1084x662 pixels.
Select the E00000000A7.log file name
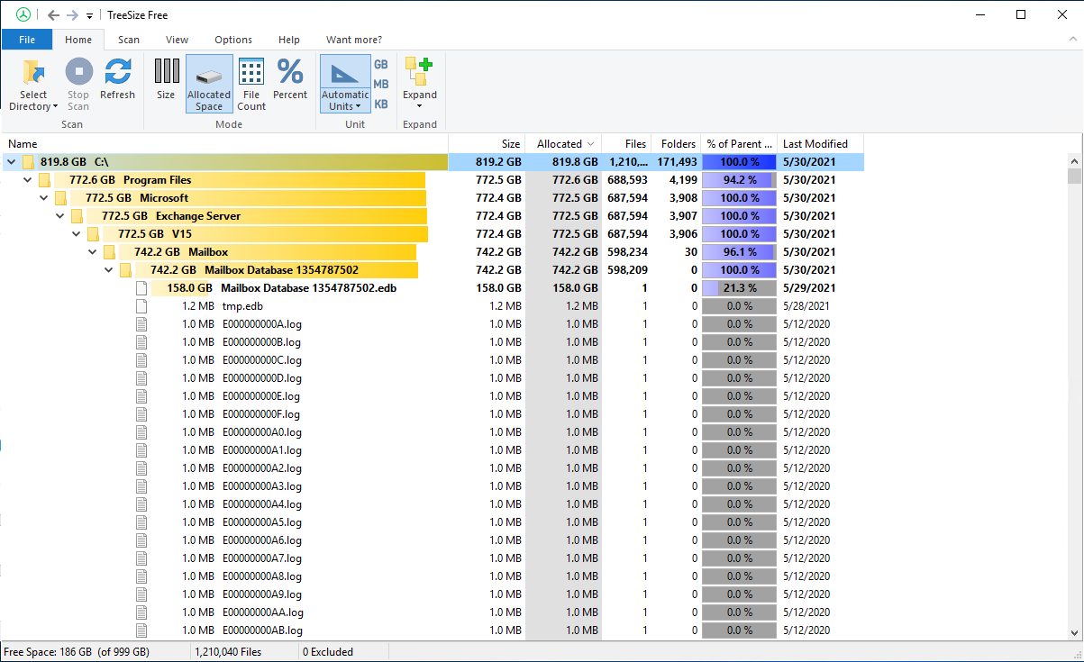click(262, 558)
